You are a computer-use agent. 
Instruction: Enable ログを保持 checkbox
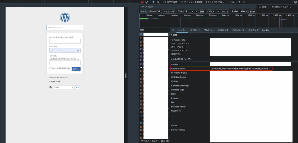(x=165, y=2)
